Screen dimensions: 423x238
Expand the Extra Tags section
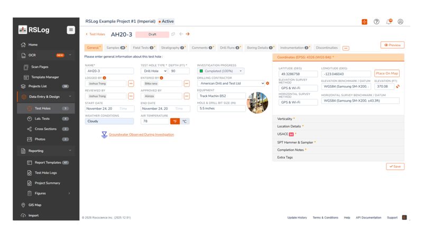point(338,157)
